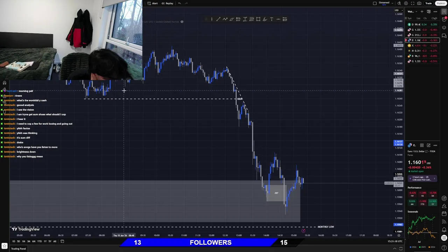
Task: Enter fullscreen chart mode
Action: pyautogui.click(x=413, y=3)
